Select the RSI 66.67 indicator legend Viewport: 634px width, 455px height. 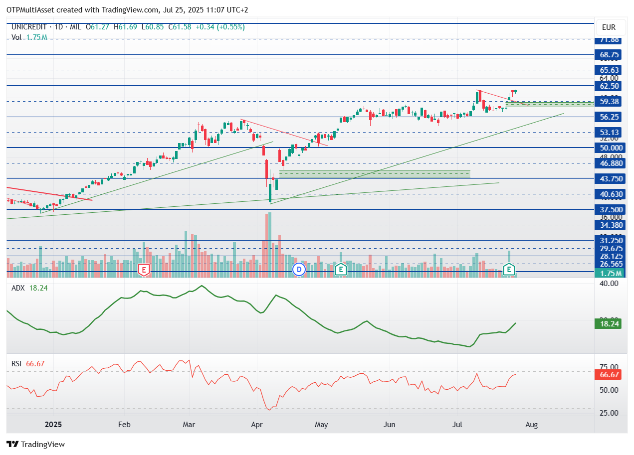28,364
